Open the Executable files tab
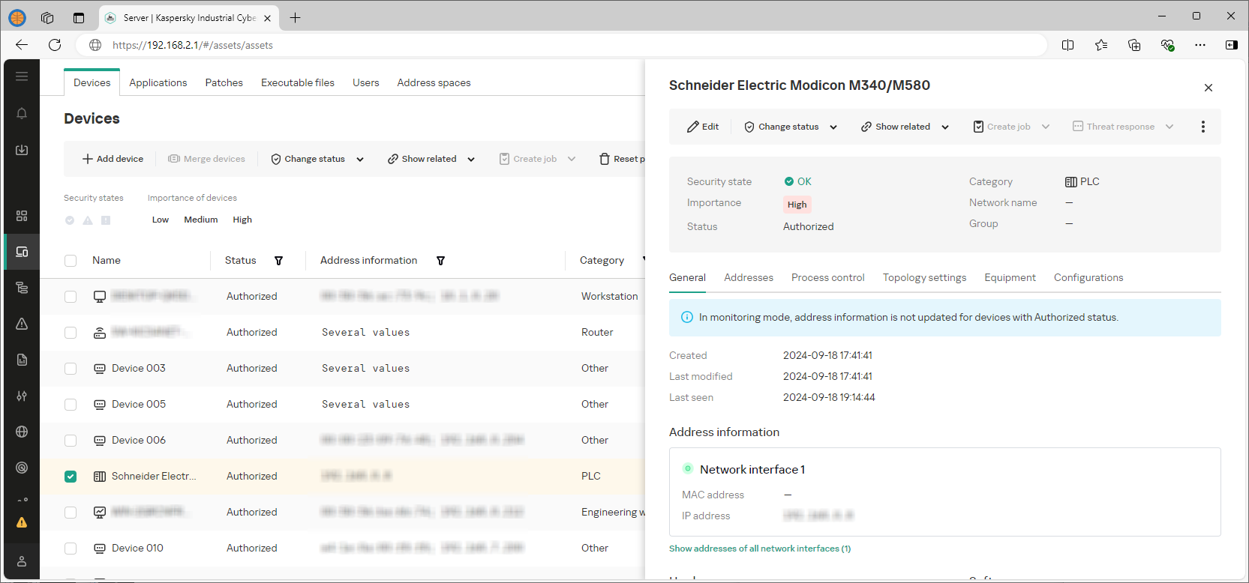Screen dimensions: 1249x583 [297, 82]
